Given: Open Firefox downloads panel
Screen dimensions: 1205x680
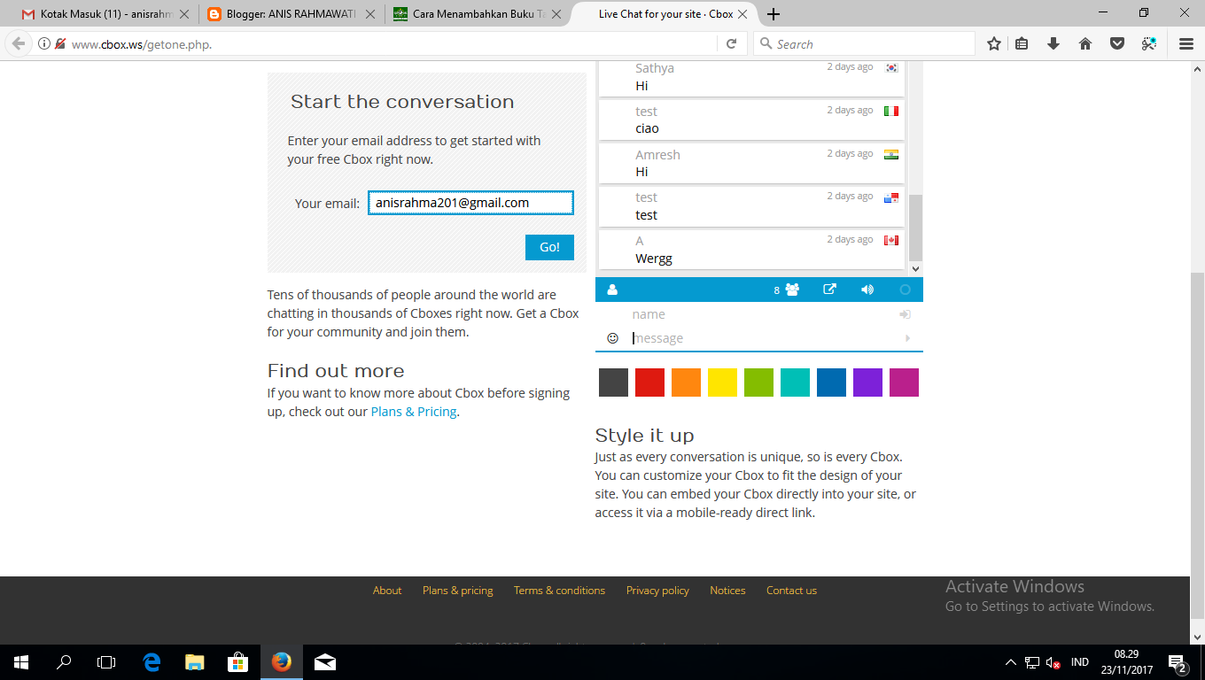Looking at the screenshot, I should pyautogui.click(x=1053, y=42).
